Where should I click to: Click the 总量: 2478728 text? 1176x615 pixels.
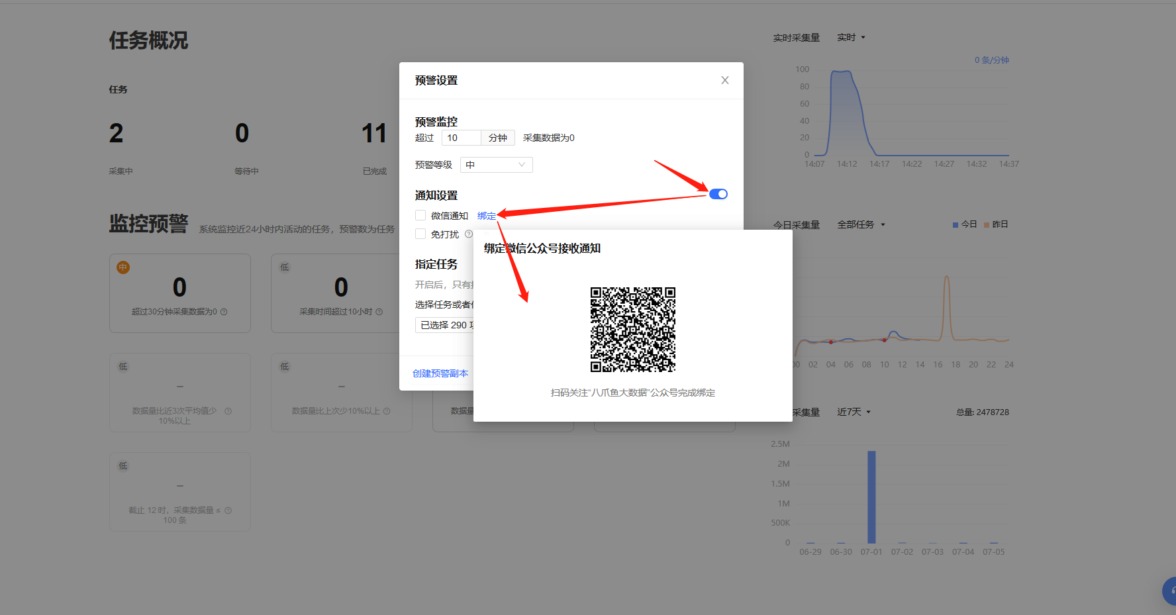coord(983,412)
